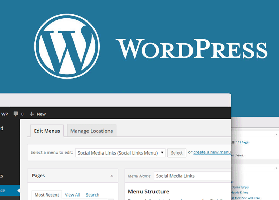Viewport: 279px width, 200px height.
Task: Click the WP site name in admin bar
Action: pyautogui.click(x=4, y=114)
